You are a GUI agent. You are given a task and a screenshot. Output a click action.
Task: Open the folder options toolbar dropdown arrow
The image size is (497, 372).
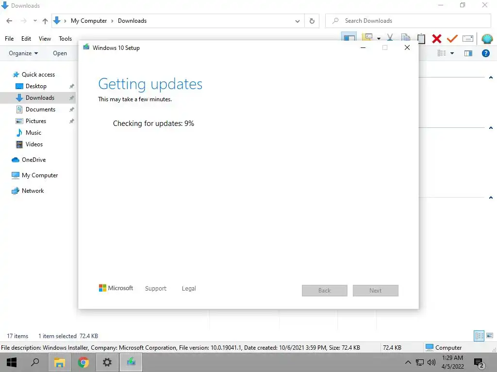[379, 39]
